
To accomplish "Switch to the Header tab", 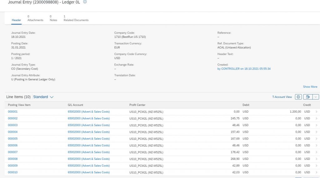I will click(x=16, y=20).
